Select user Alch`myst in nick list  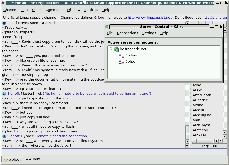(x=201, y=125)
